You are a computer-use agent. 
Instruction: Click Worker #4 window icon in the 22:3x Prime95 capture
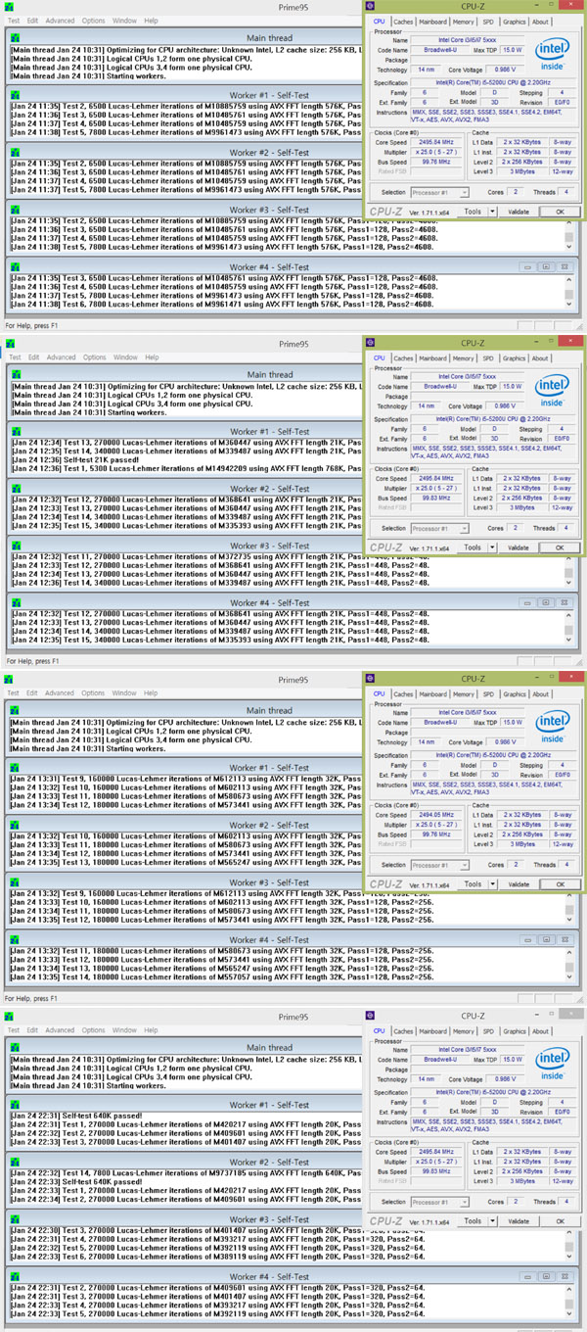point(14,1277)
